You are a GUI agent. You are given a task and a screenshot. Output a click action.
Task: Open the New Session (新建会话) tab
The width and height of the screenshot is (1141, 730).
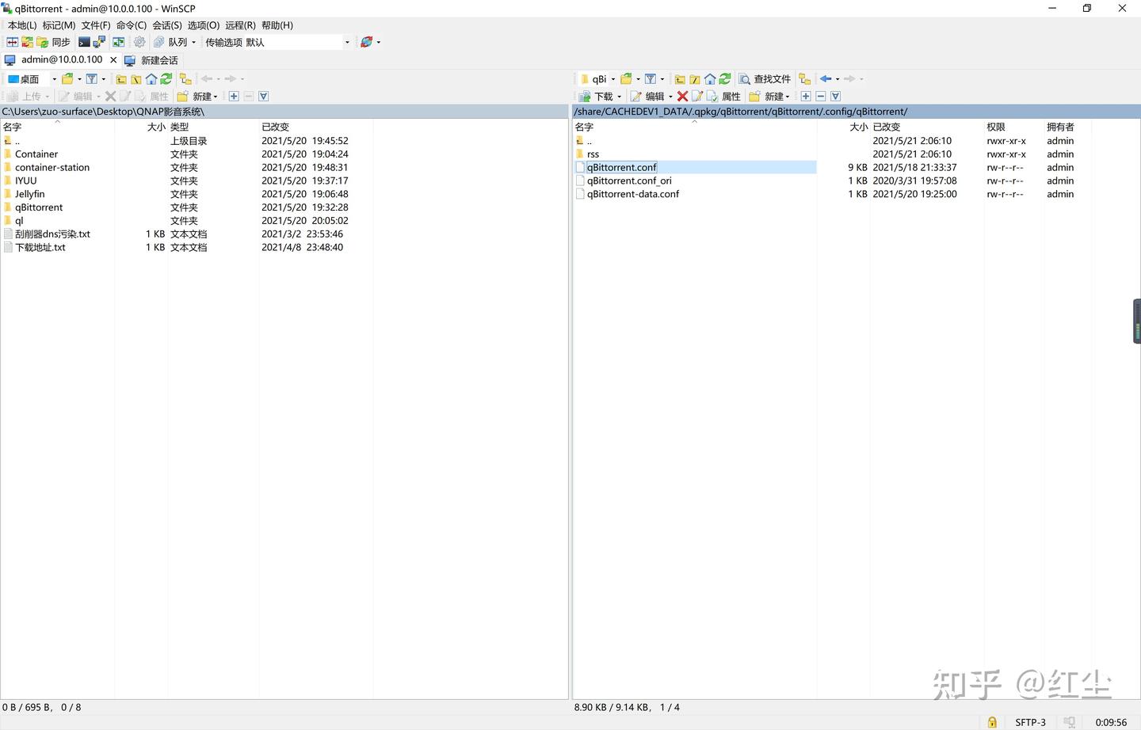pos(151,60)
